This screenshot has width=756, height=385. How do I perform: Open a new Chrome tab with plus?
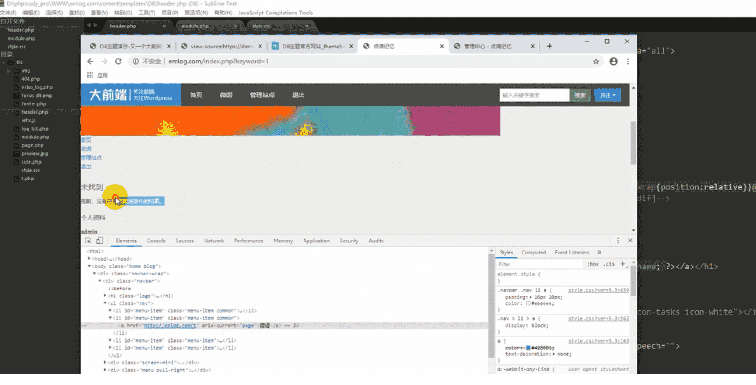[x=549, y=46]
